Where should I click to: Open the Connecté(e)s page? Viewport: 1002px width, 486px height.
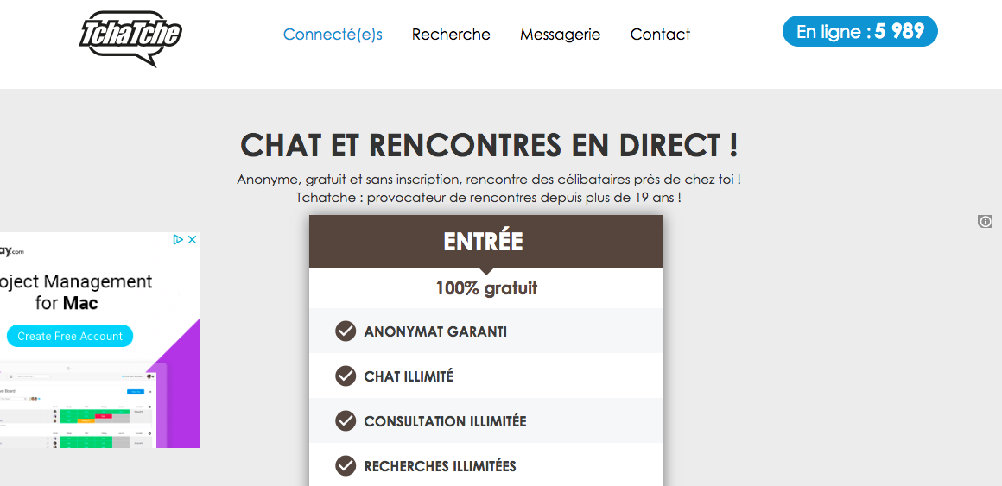pos(333,35)
